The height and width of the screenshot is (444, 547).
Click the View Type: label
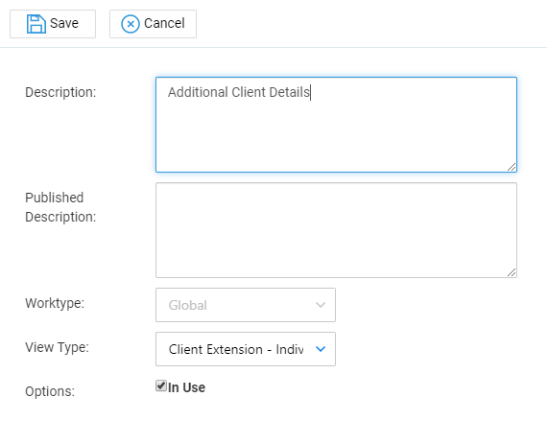coord(58,347)
